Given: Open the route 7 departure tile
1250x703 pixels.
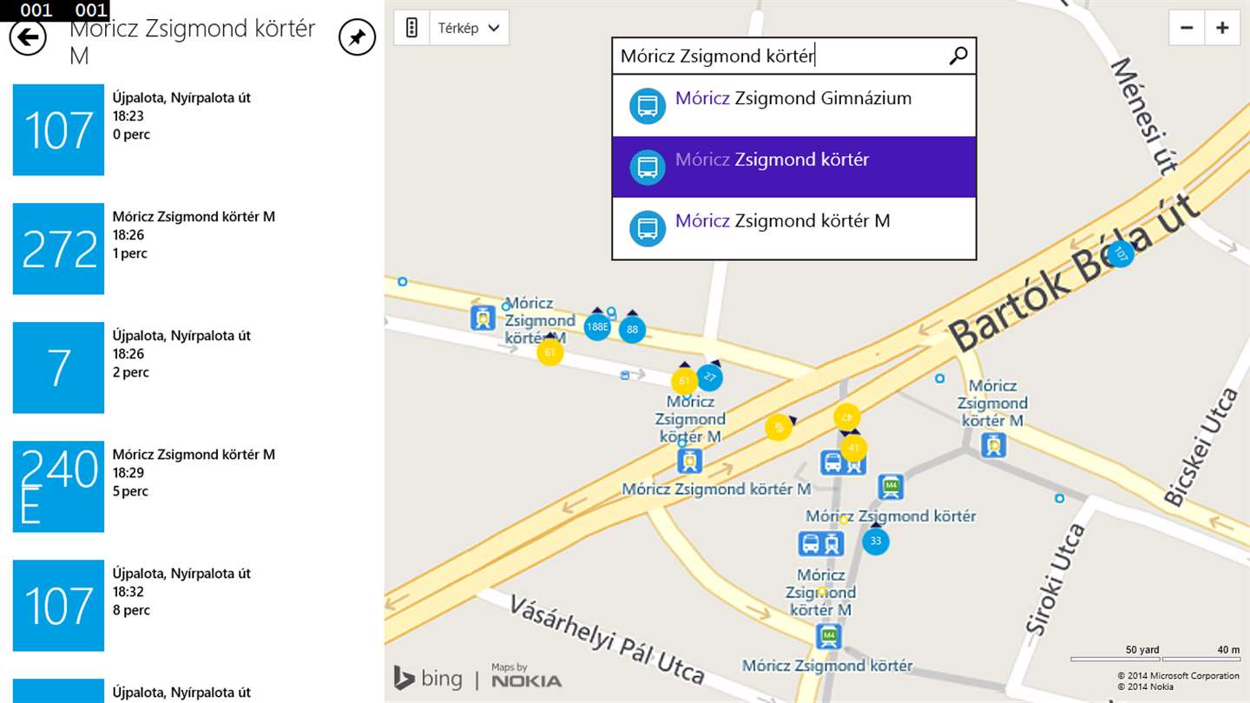Looking at the screenshot, I should 58,367.
